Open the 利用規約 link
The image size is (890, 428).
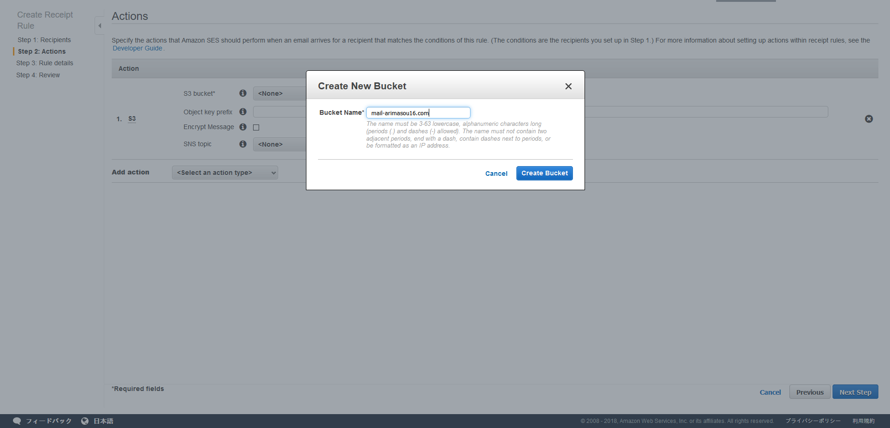coord(864,421)
